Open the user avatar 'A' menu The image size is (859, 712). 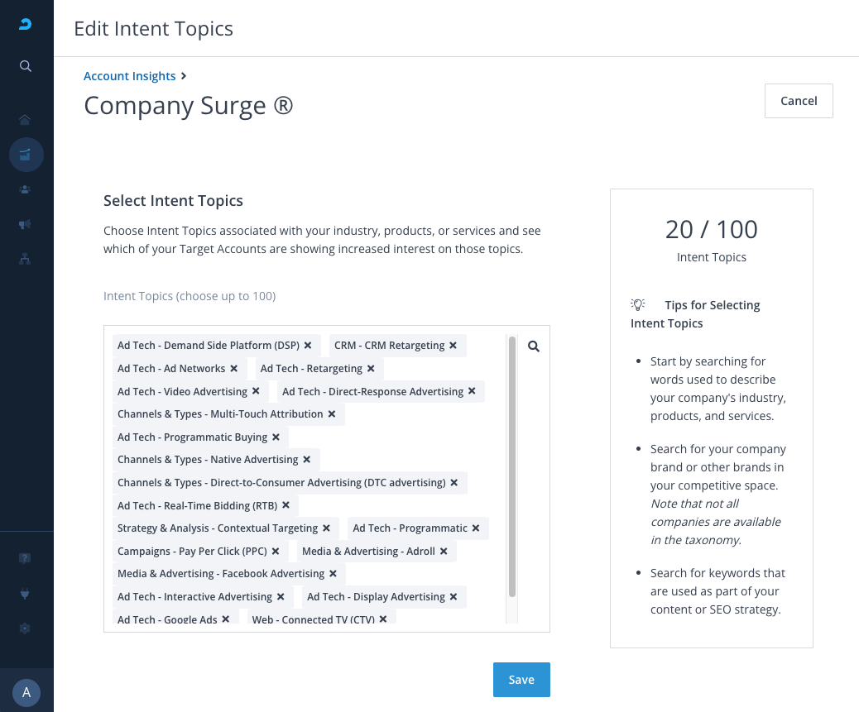[26, 692]
